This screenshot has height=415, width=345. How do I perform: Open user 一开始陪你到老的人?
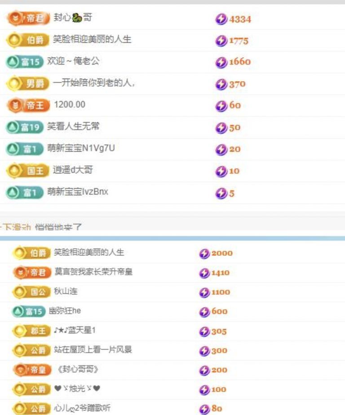point(94,83)
